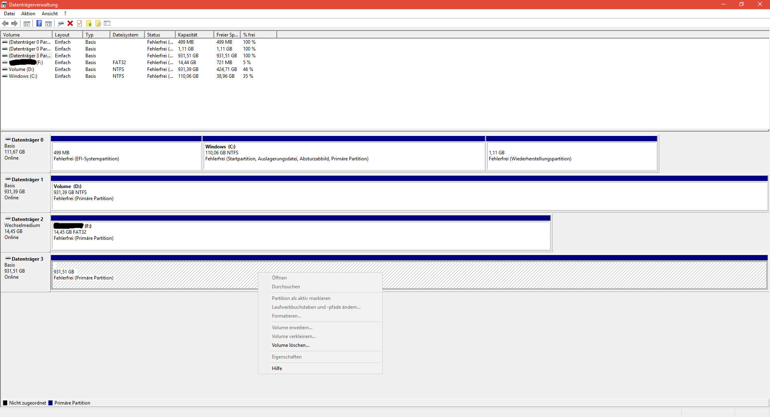Sort by the Kapazität column header
Viewport: 770px width, 417px height.
(x=195, y=35)
